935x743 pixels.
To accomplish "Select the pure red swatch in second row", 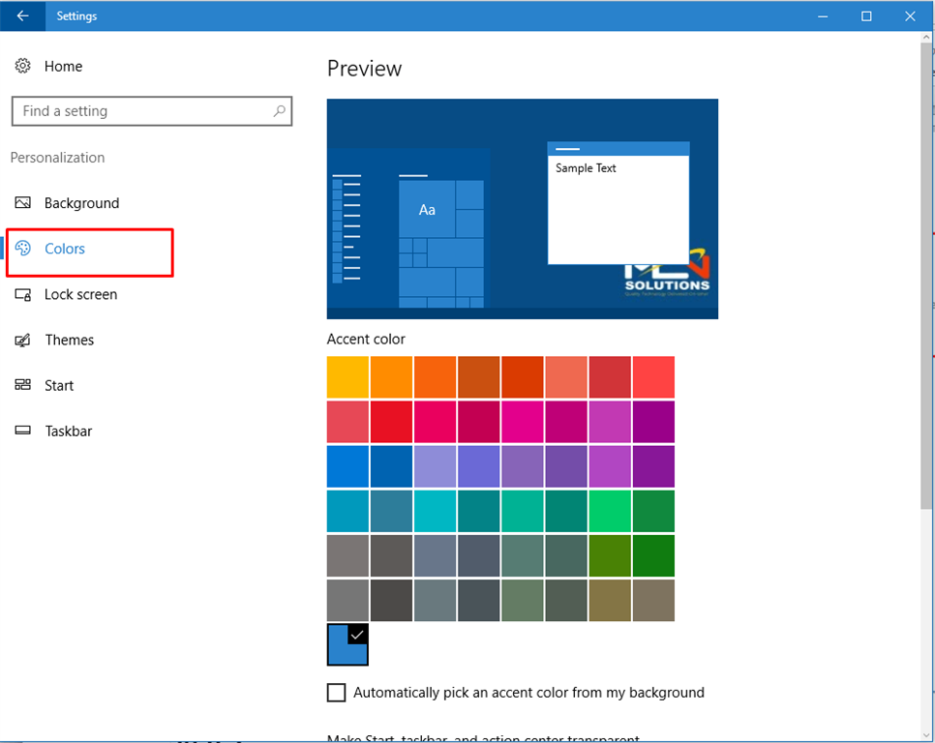I will pyautogui.click(x=391, y=422).
